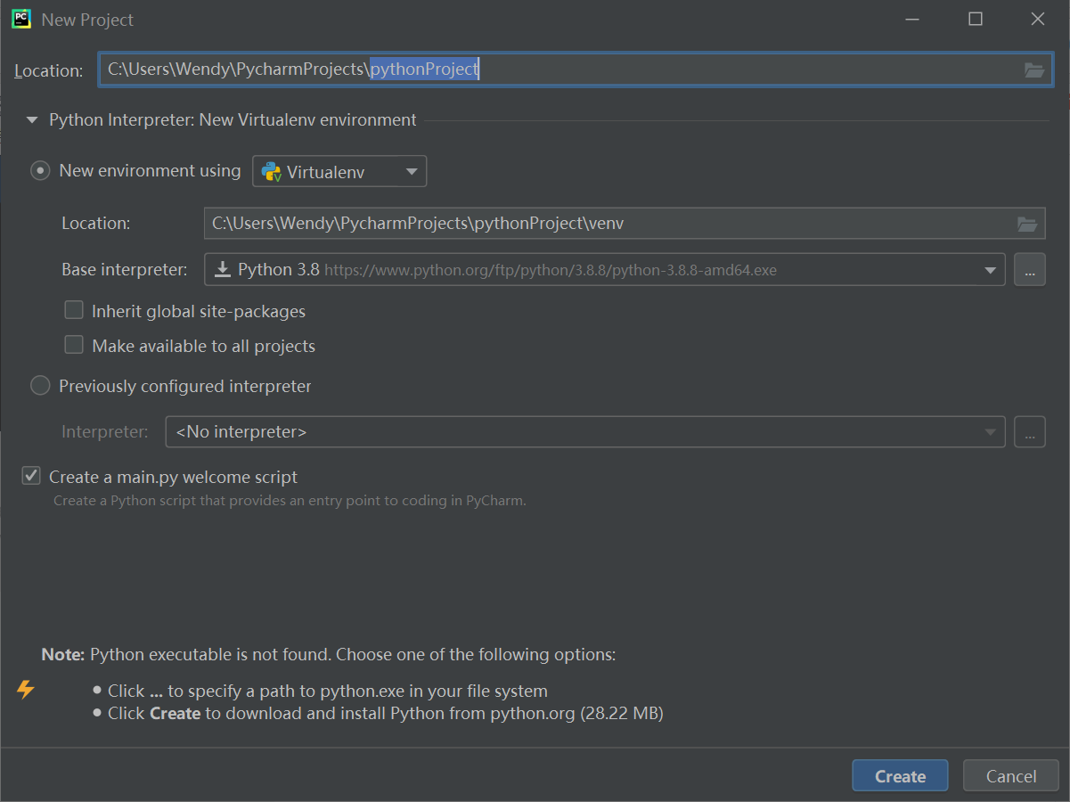Click the Virtualenv Python logo icon
This screenshot has height=802, width=1070.
[x=272, y=172]
